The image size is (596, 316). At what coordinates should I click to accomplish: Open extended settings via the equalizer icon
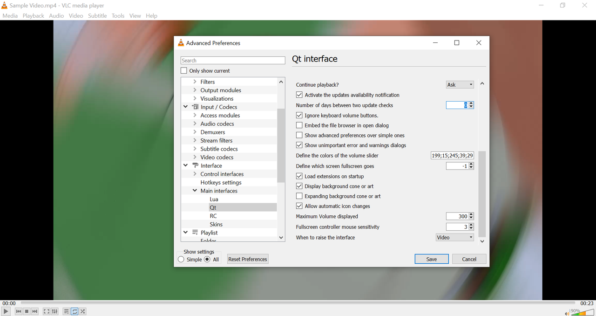pos(54,311)
